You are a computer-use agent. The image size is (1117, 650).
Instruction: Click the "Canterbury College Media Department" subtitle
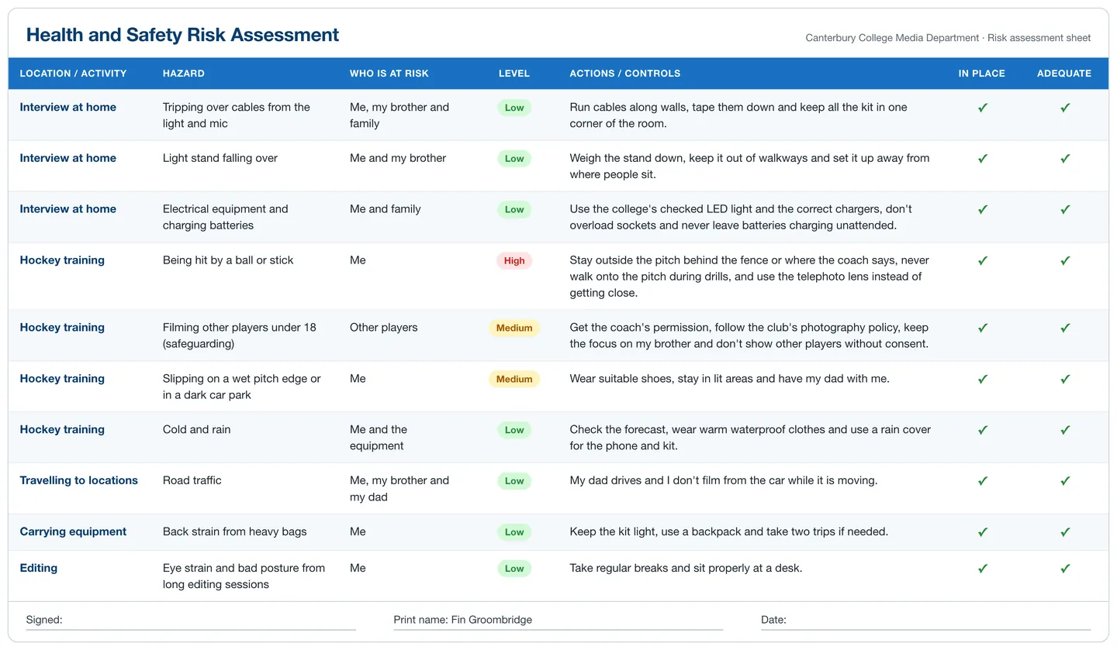coord(892,38)
